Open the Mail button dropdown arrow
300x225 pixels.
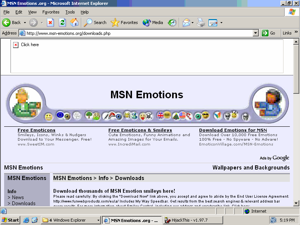(x=192, y=22)
